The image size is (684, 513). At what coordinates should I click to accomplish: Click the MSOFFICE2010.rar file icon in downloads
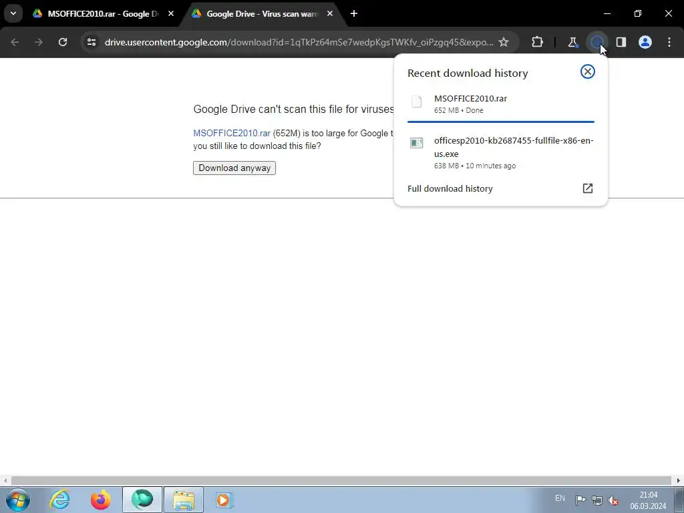pyautogui.click(x=417, y=102)
